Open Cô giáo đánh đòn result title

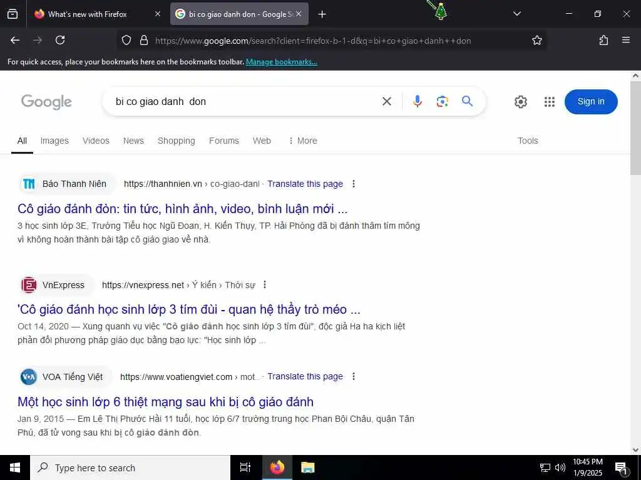(182, 209)
